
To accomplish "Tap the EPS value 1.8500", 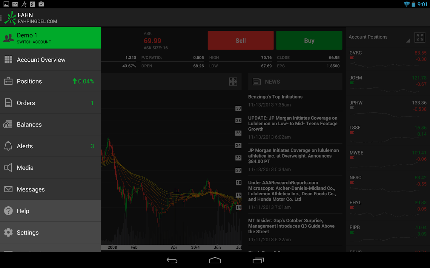I will [x=333, y=66].
